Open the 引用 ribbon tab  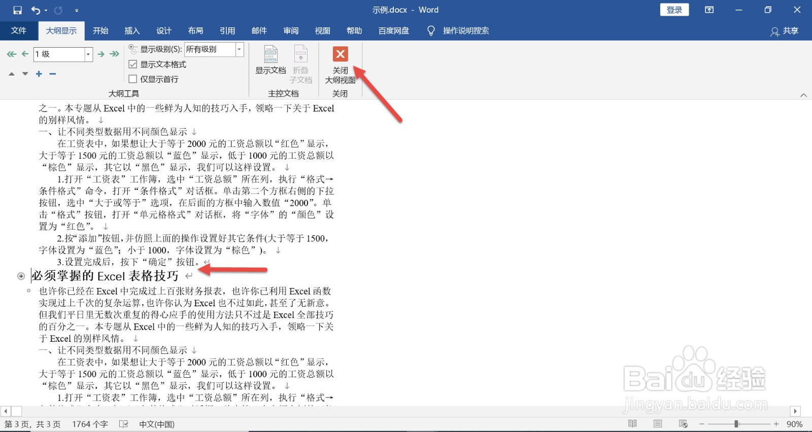(x=227, y=30)
